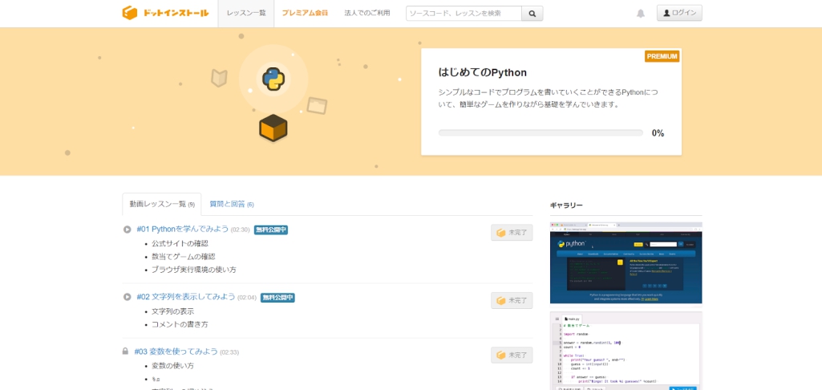Click the はじめてのPython course title
822x390 pixels.
point(482,73)
